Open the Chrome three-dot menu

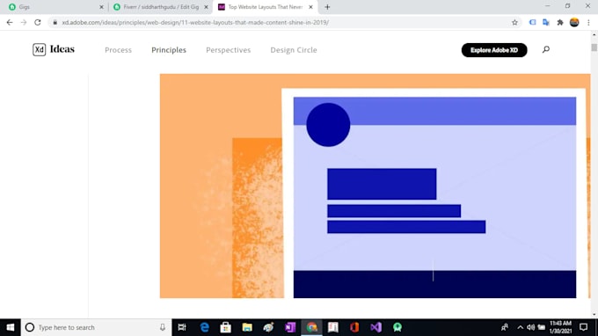(588, 23)
